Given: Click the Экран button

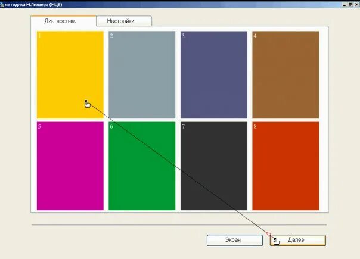Looking at the screenshot, I should pyautogui.click(x=235, y=240).
